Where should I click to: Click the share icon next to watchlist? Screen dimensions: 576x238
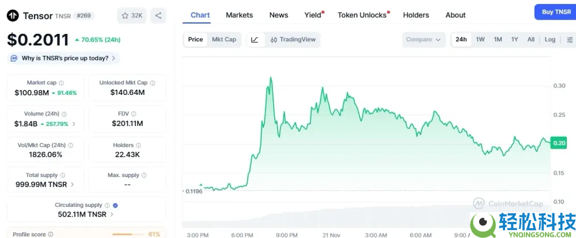point(158,16)
